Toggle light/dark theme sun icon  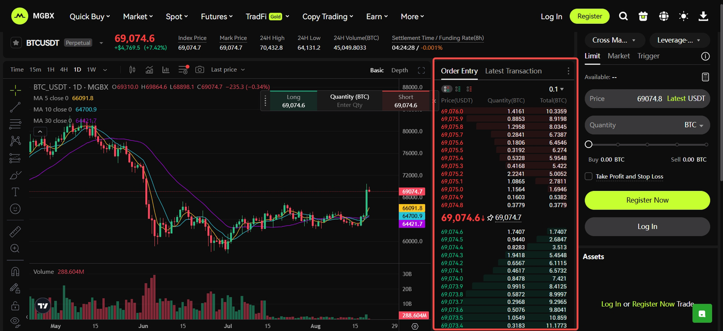[683, 16]
